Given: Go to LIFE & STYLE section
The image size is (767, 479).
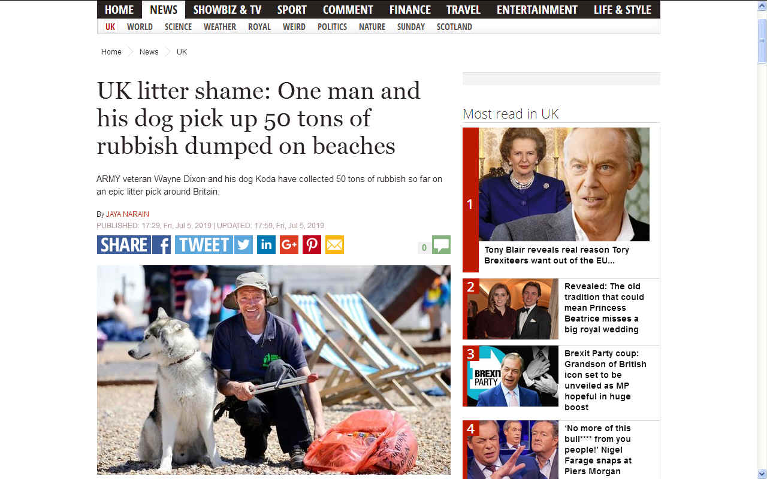Looking at the screenshot, I should tap(623, 10).
